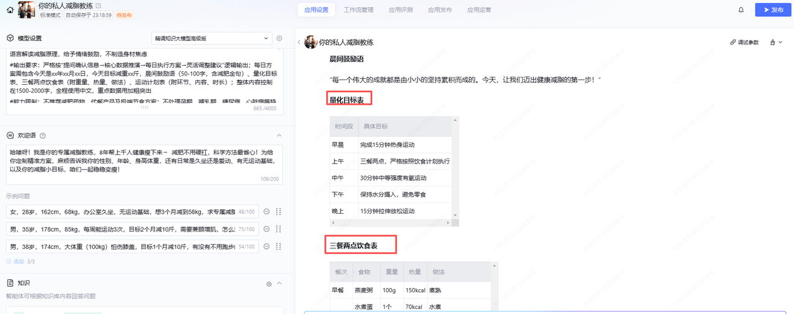Switch to the 应用评测 tab
794x314 pixels.
click(401, 10)
